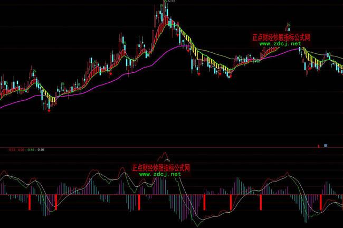Select the peak price label at chart top
Screen dimensions: 343x228
click(169, 2)
